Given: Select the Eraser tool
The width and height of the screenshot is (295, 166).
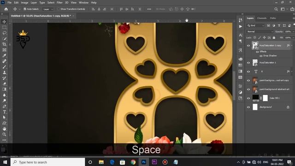Looking at the screenshot, I should (4, 84).
